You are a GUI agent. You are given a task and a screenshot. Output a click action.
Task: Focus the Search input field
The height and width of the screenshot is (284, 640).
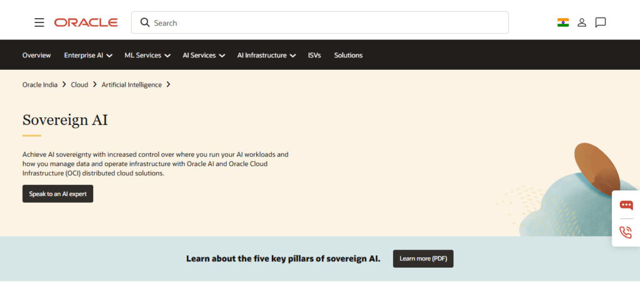coord(319,22)
